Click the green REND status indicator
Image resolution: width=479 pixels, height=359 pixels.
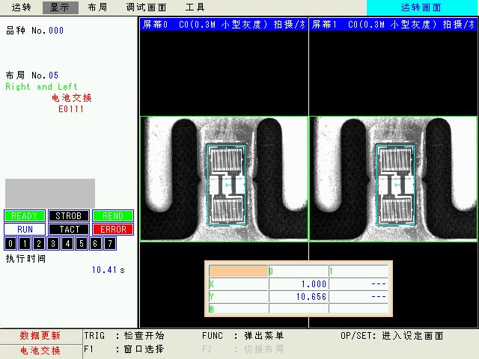point(113,216)
